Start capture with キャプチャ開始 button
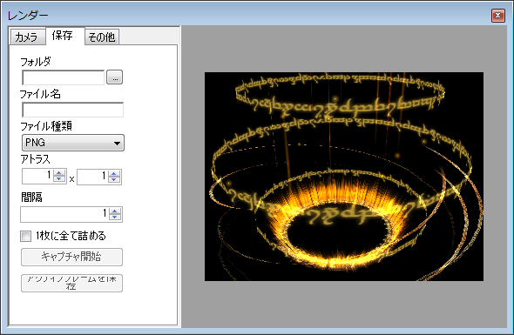514x335 pixels. point(71,257)
